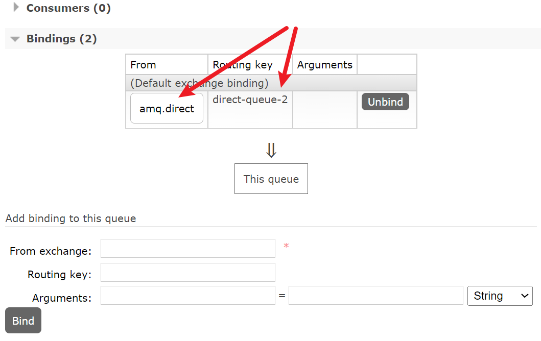
Task: Click the From column header
Action: click(144, 65)
